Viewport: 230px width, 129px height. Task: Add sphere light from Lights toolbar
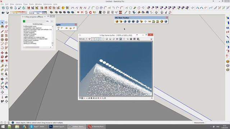tap(70, 28)
